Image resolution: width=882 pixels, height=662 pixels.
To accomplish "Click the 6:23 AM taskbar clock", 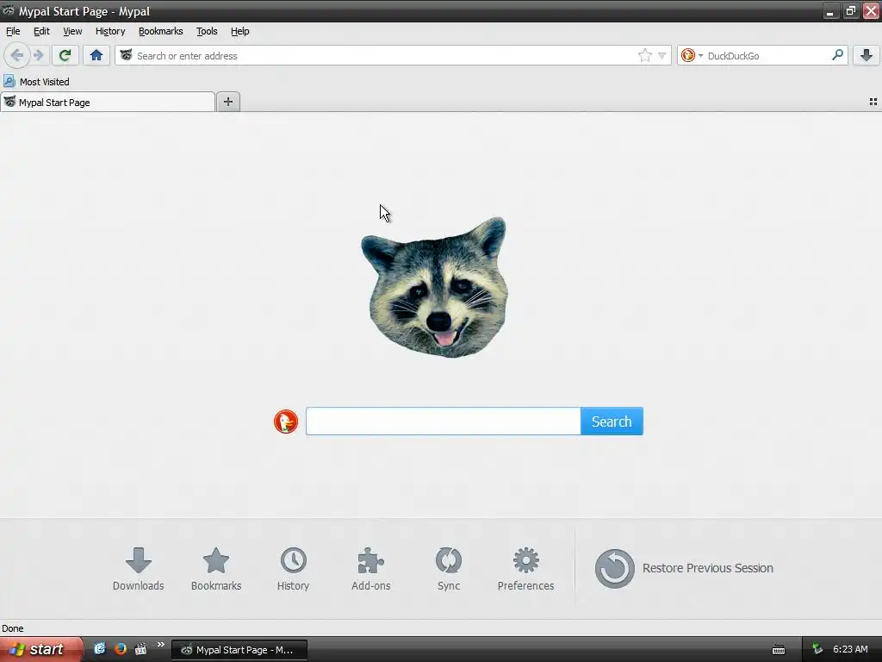I will [x=850, y=650].
